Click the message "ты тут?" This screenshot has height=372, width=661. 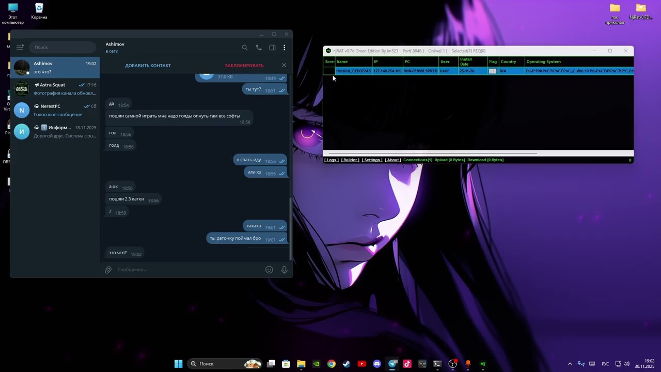click(x=265, y=89)
